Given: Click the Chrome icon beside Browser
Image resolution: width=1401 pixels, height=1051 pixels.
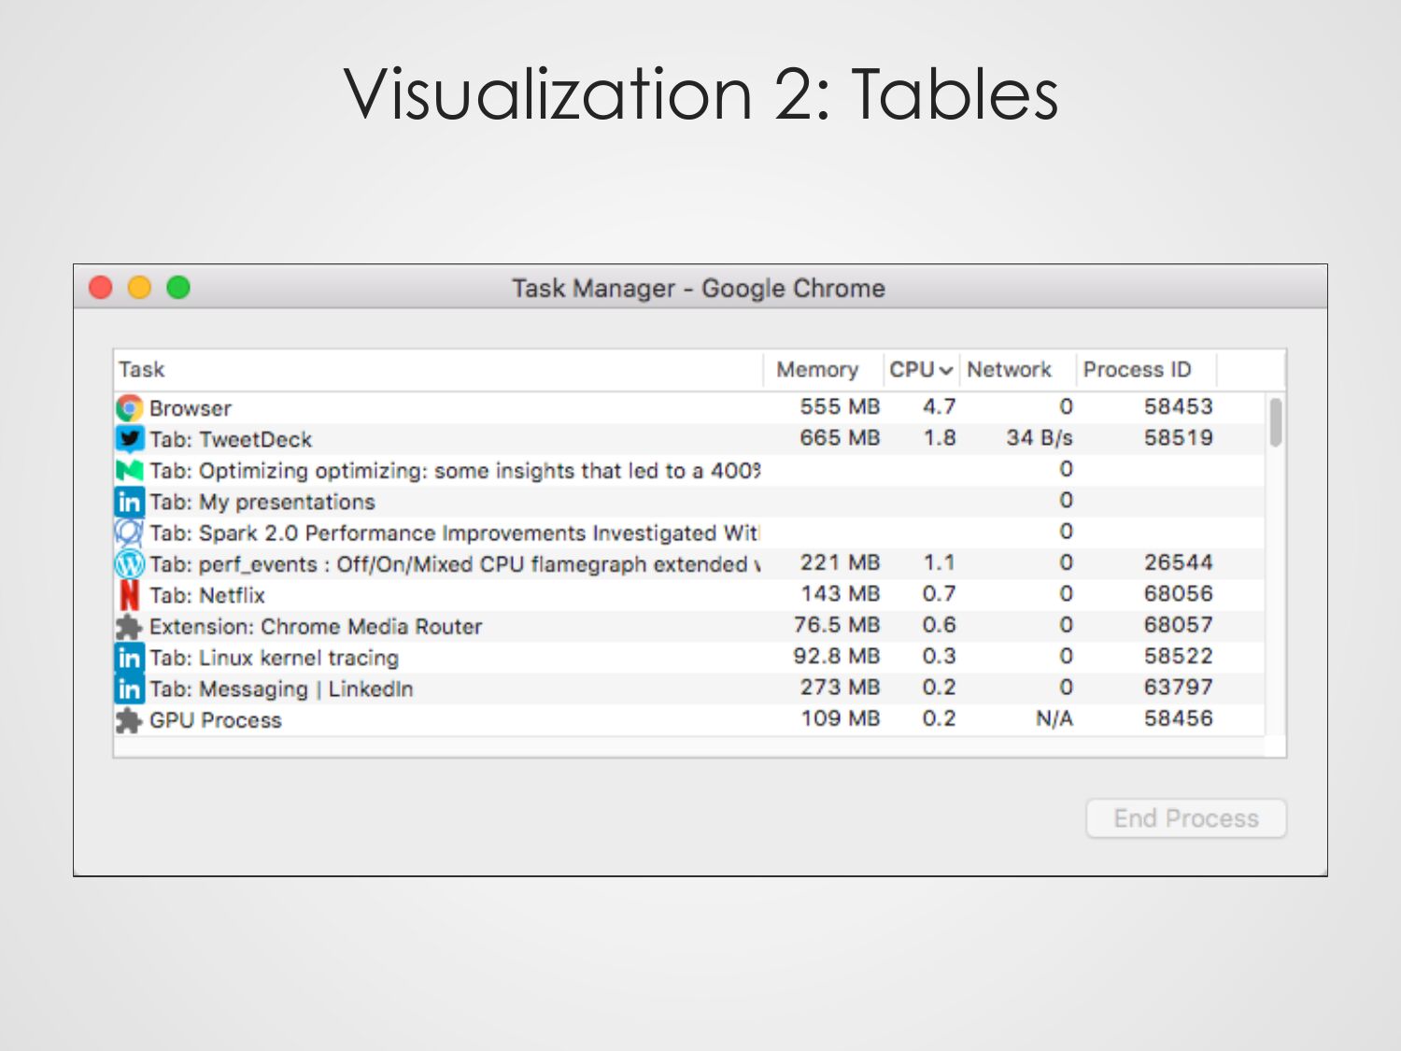Looking at the screenshot, I should coord(129,408).
